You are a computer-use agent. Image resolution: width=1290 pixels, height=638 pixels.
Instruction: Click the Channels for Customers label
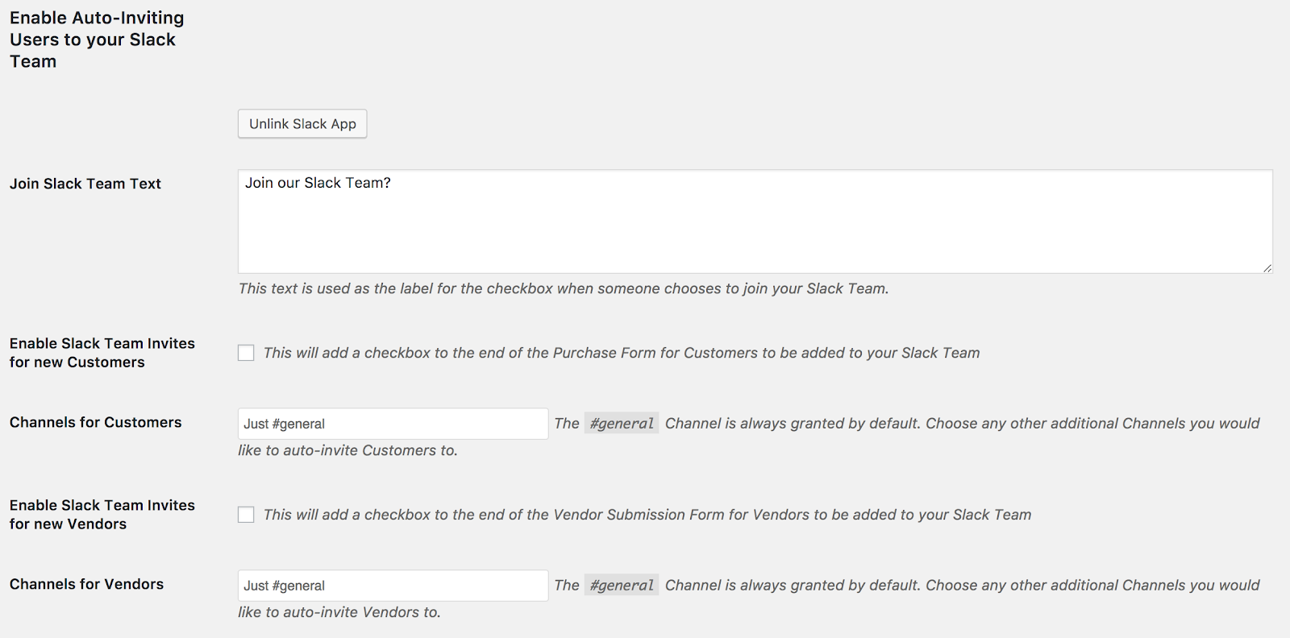point(96,422)
